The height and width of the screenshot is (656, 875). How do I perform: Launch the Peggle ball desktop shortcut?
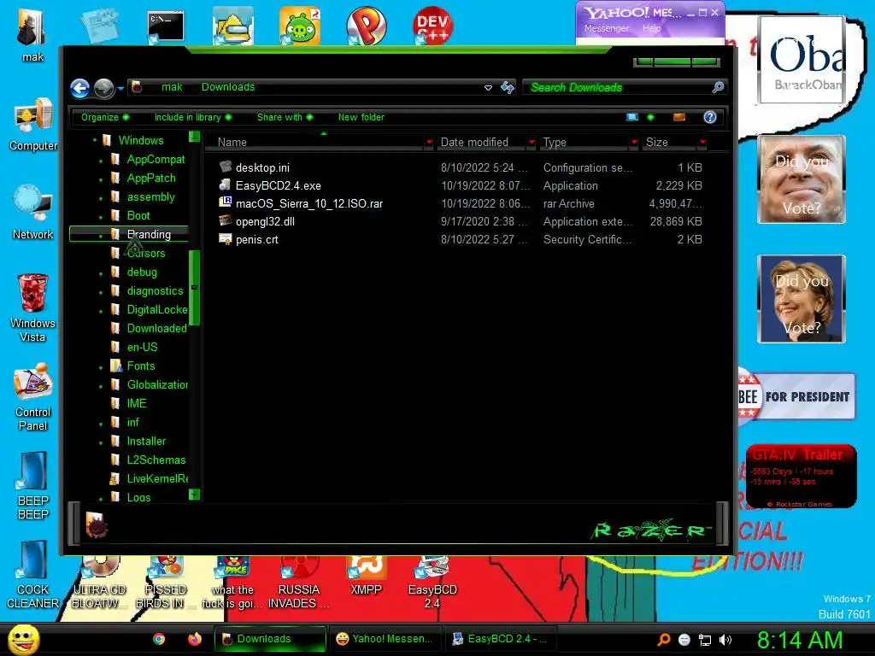(366, 26)
